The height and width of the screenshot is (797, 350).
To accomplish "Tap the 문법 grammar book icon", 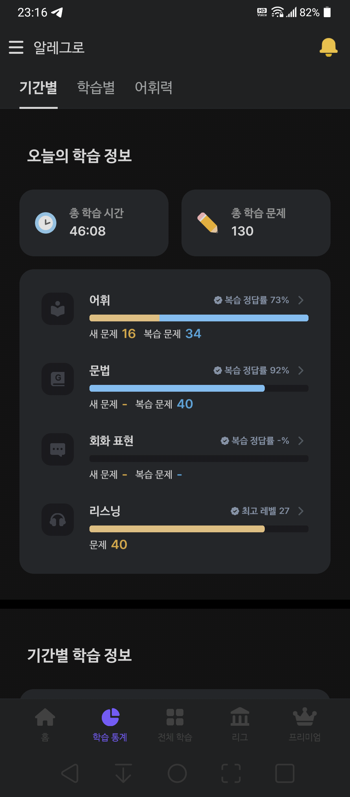I will pyautogui.click(x=58, y=379).
